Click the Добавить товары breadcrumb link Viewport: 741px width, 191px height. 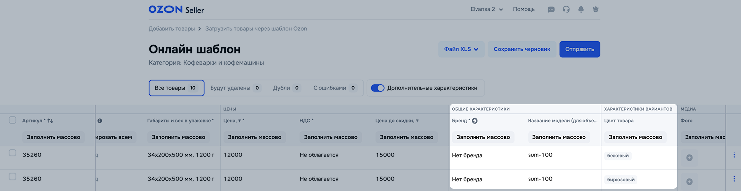point(171,29)
